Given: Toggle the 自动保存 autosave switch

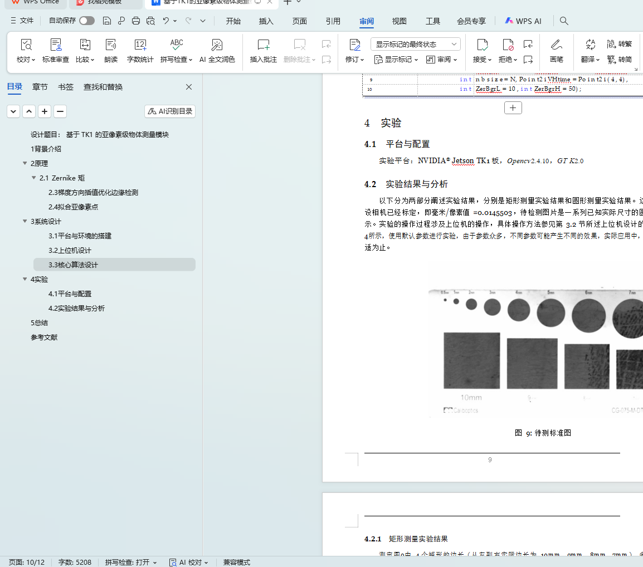Looking at the screenshot, I should (86, 21).
